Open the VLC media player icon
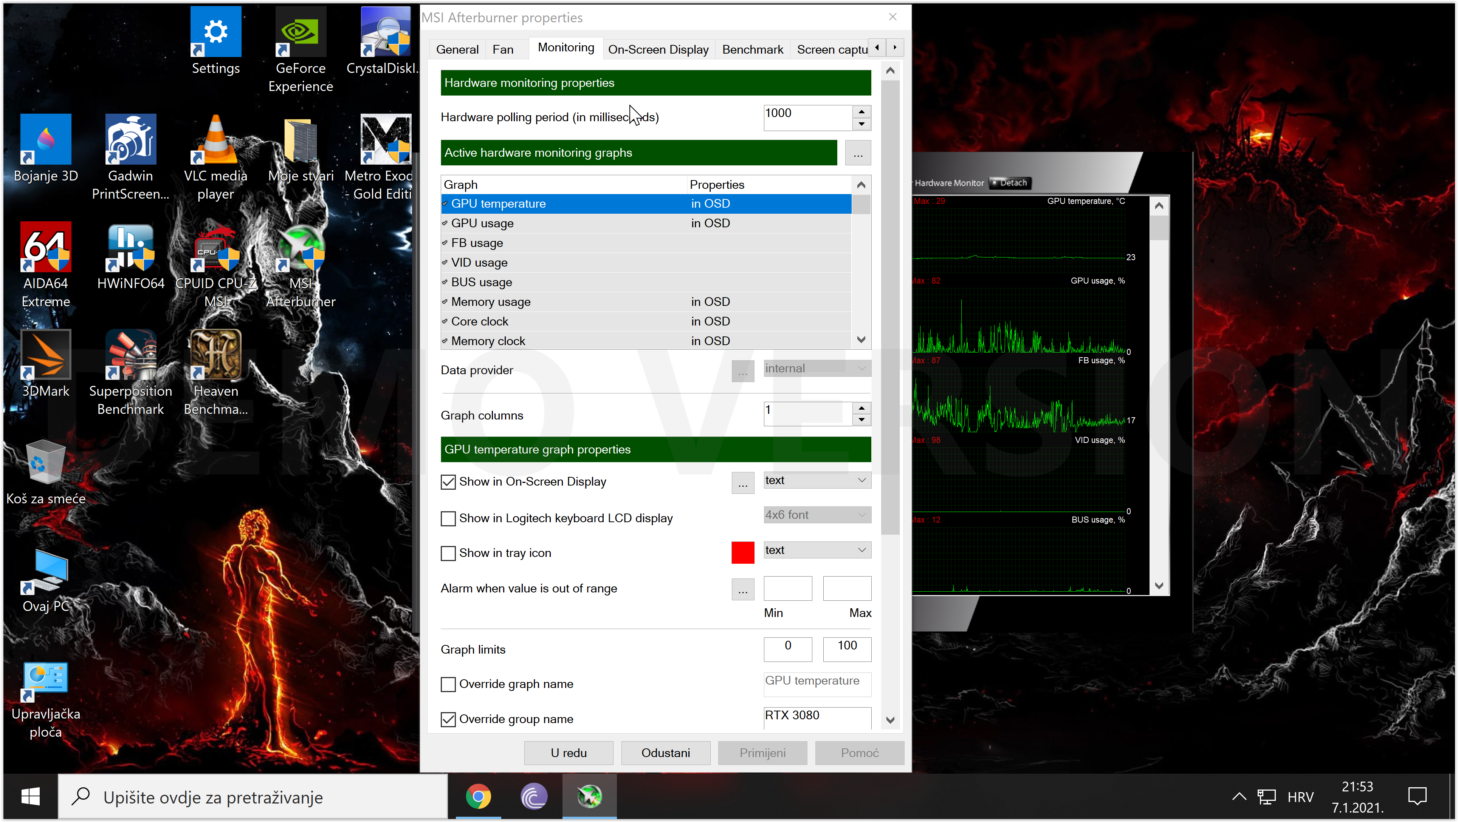 [215, 157]
